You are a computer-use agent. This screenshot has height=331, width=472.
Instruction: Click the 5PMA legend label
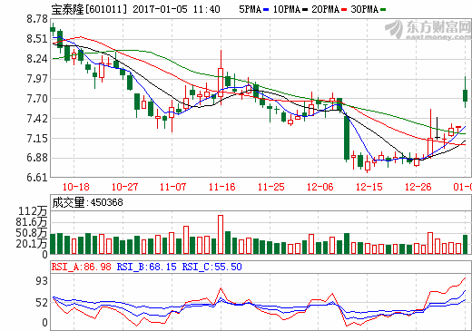click(251, 9)
